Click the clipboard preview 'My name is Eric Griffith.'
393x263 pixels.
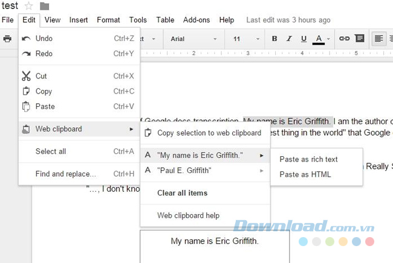coord(215,241)
